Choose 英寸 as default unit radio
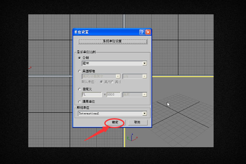The width and height of the screenshot is (246, 164). (x=112, y=82)
